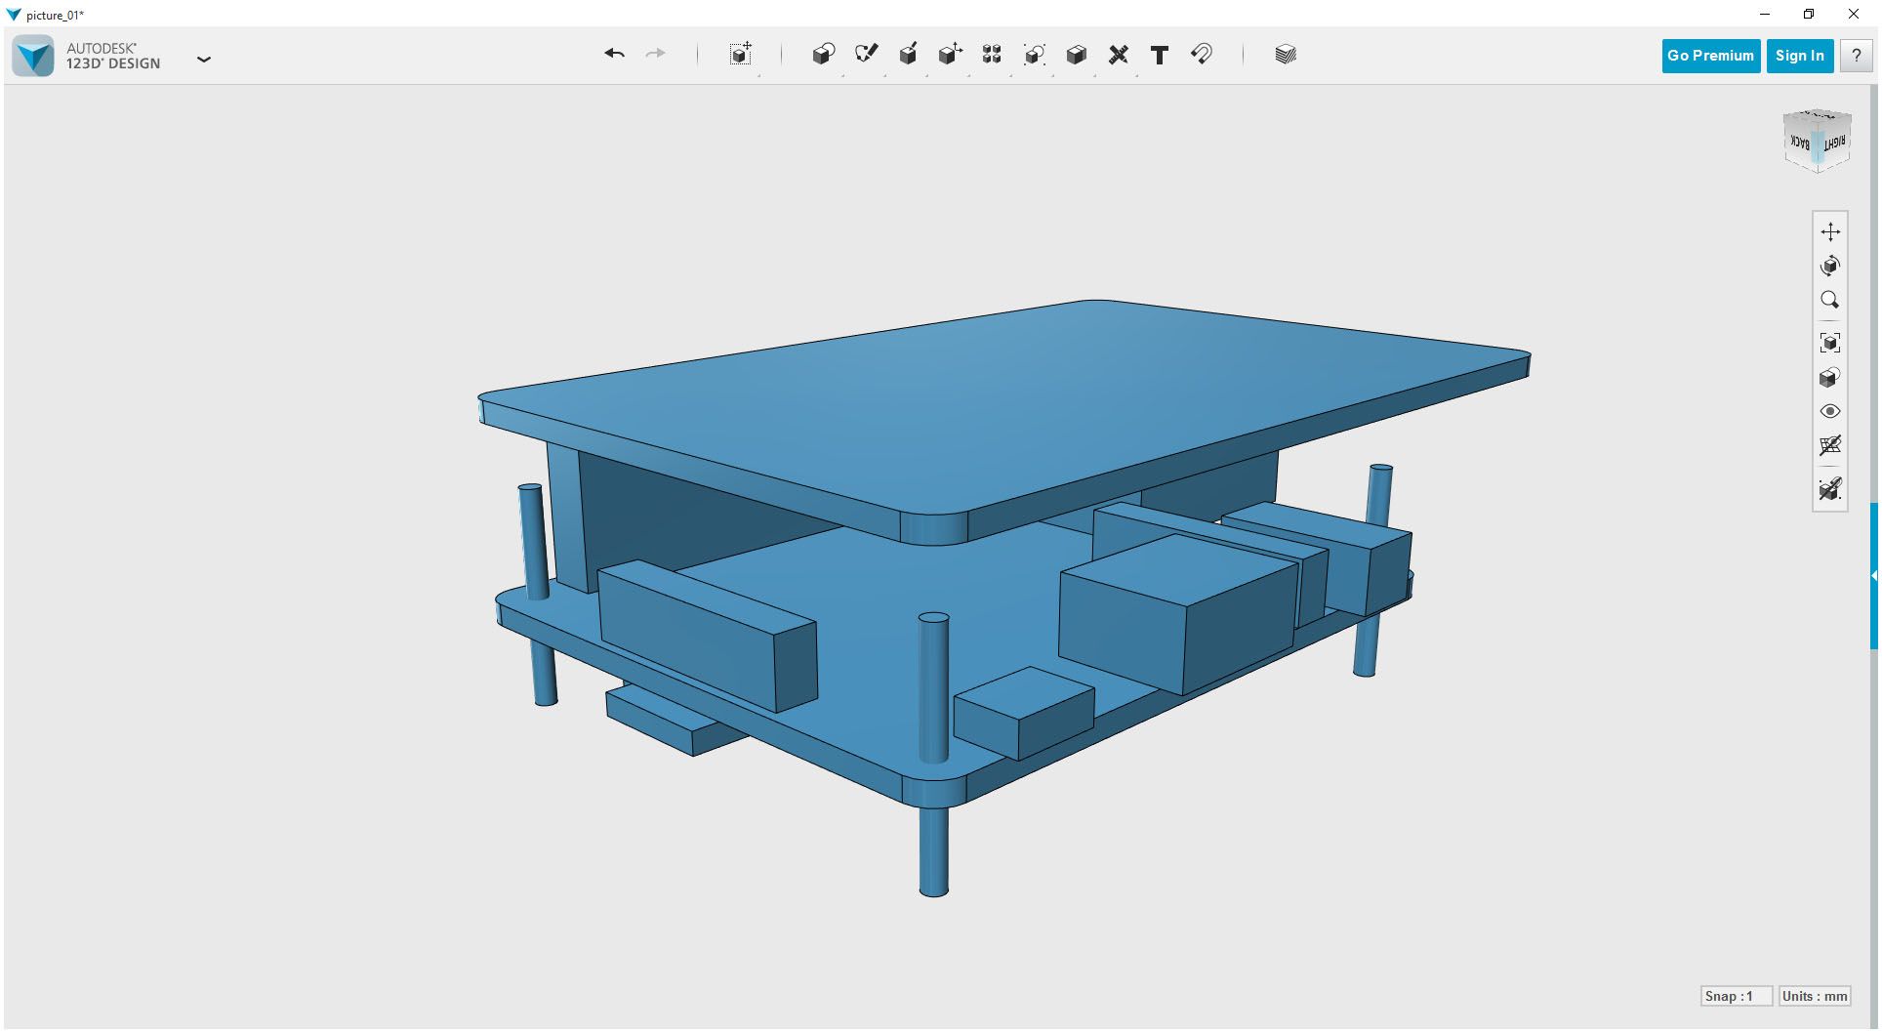Click the Undo arrow in the toolbar
Image resolution: width=1882 pixels, height=1033 pixels.
pyautogui.click(x=614, y=54)
